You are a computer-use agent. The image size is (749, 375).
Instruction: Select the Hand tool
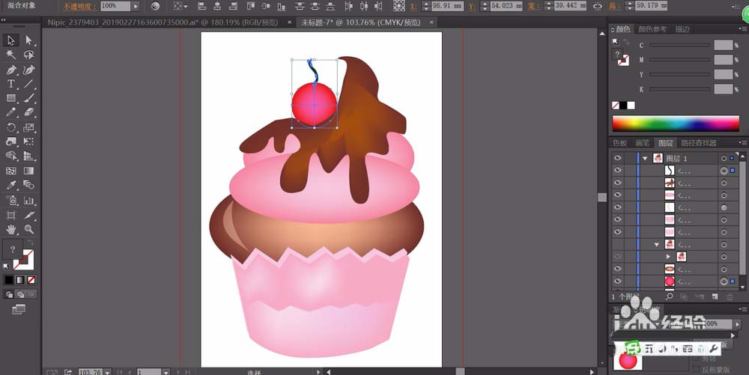[x=11, y=229]
